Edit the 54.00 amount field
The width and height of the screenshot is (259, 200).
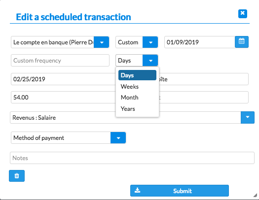63,97
